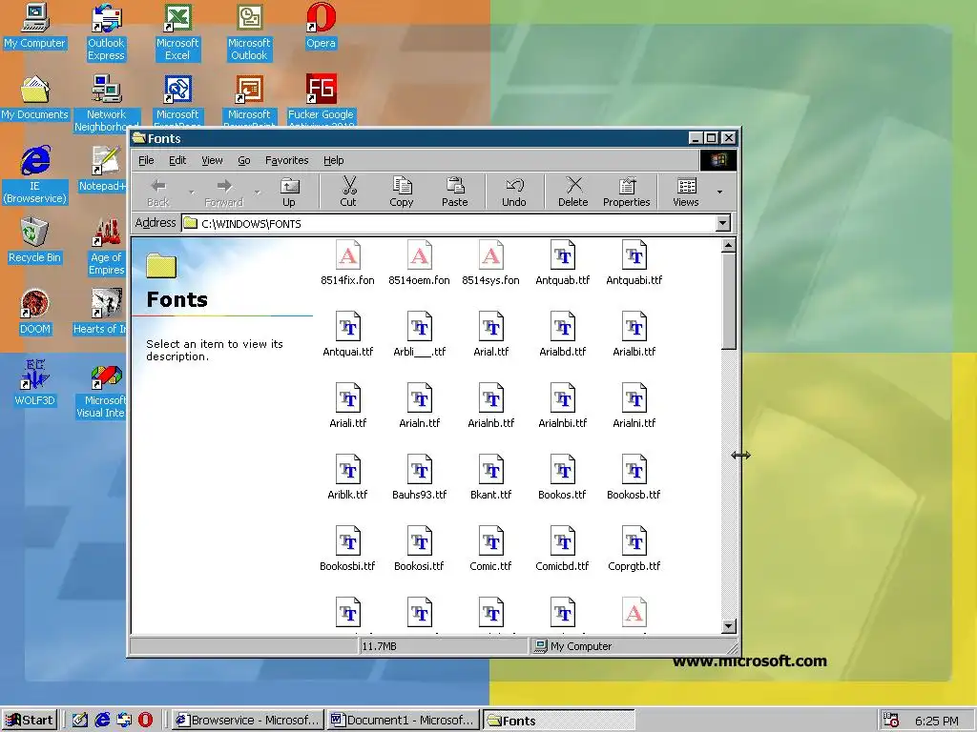Select the WOLF3D desktop shortcut

click(35, 383)
